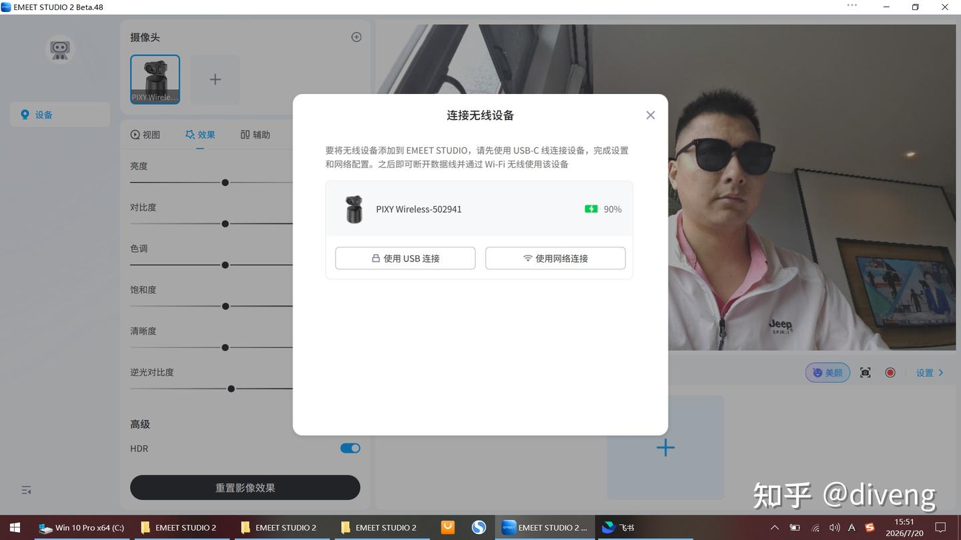Click the 饱和度 slider handle
The image size is (961, 540).
[226, 307]
